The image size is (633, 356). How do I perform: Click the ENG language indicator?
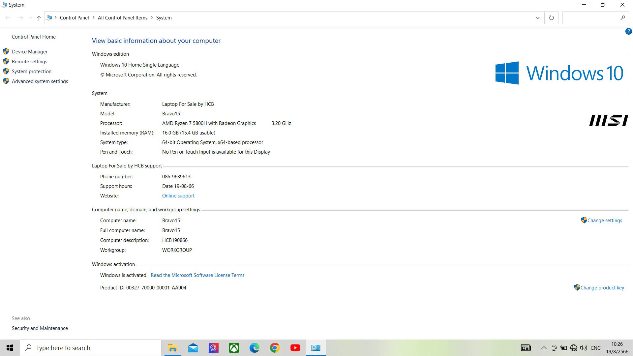coord(596,348)
